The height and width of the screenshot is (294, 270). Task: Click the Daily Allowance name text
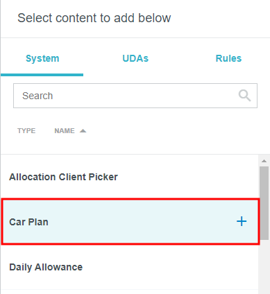(46, 267)
